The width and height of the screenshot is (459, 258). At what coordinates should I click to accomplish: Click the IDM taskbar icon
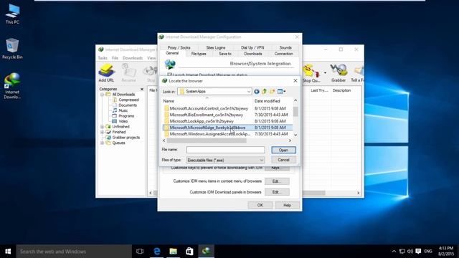(206, 252)
